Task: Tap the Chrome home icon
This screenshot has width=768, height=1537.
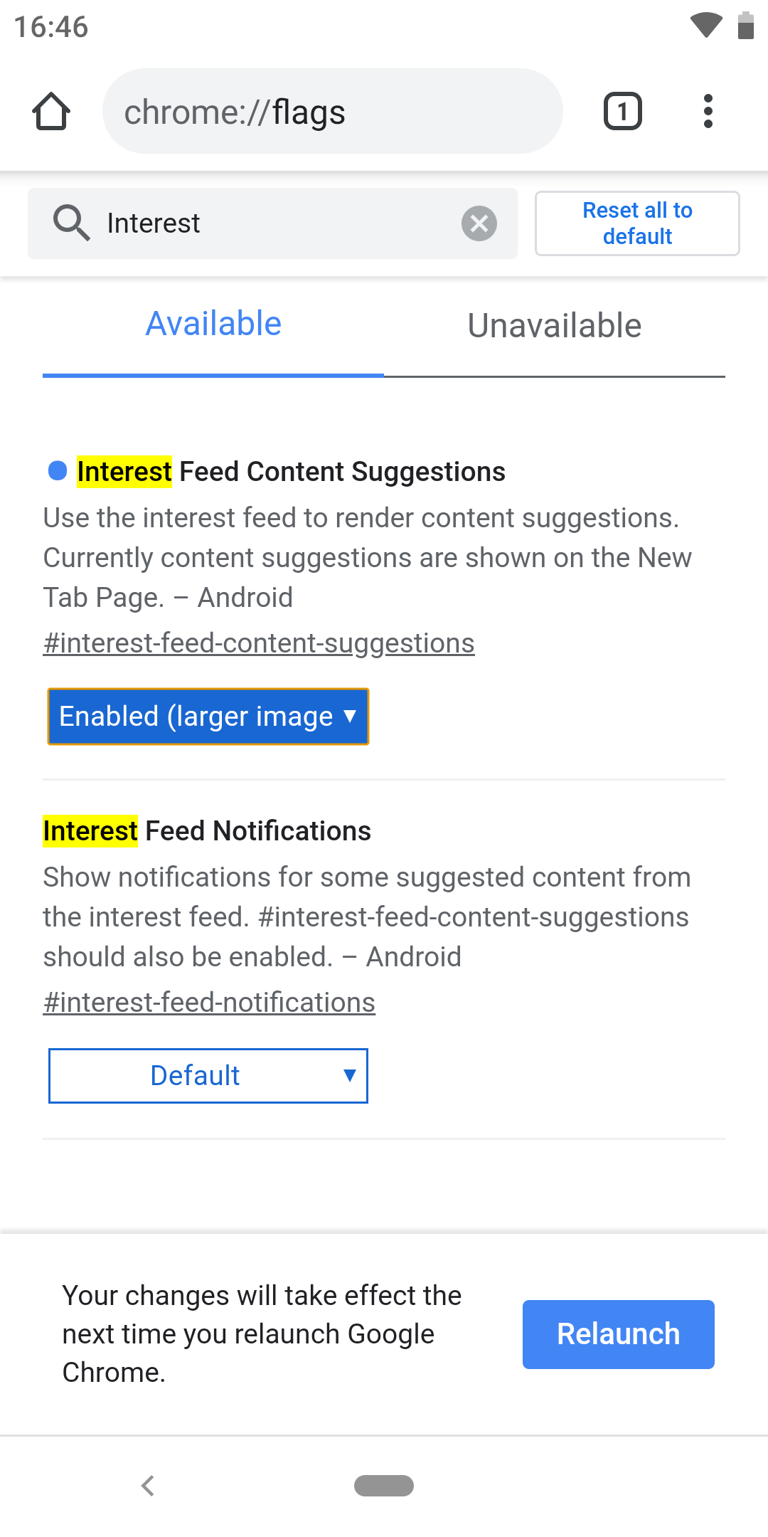Action: [x=51, y=112]
